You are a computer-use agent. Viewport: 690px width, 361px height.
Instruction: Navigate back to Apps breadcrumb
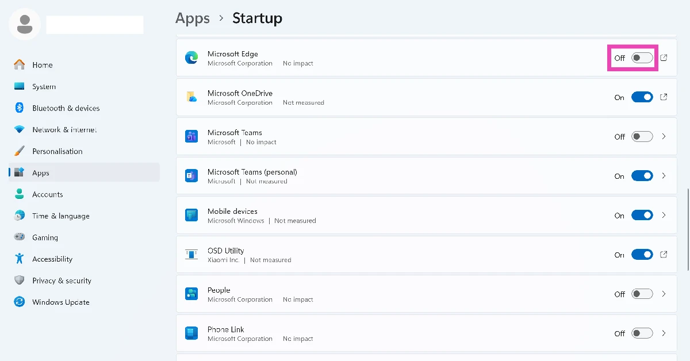click(x=193, y=18)
